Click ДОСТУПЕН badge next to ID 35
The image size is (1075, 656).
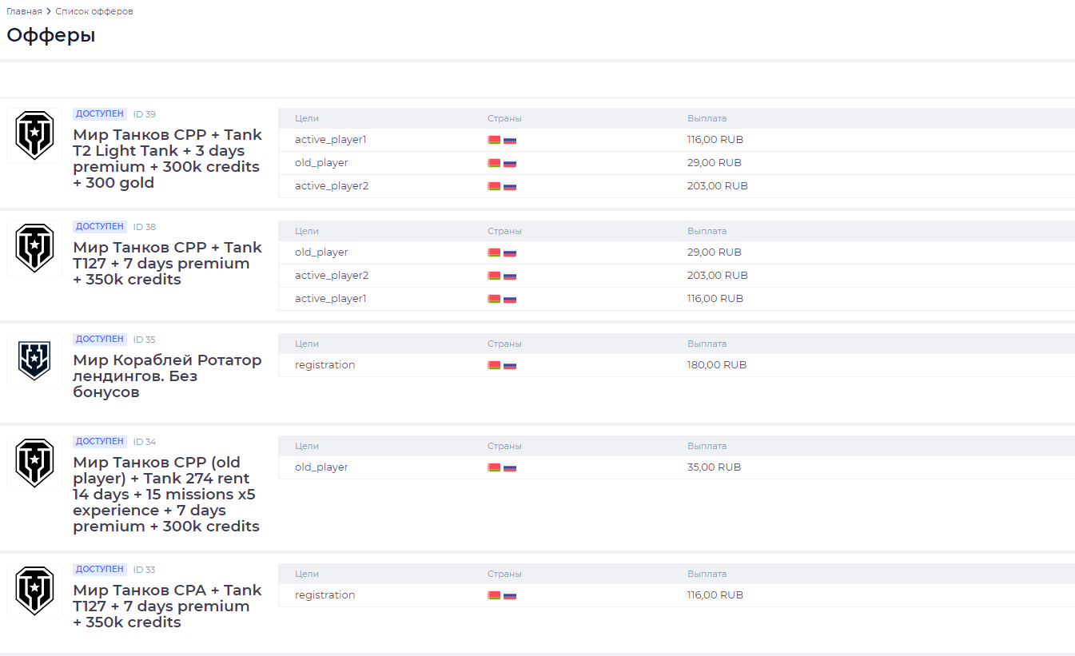coord(100,340)
